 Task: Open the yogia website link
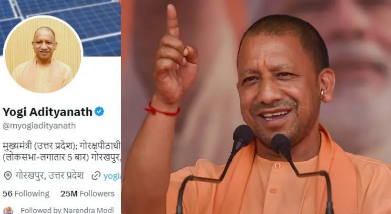click(x=112, y=176)
